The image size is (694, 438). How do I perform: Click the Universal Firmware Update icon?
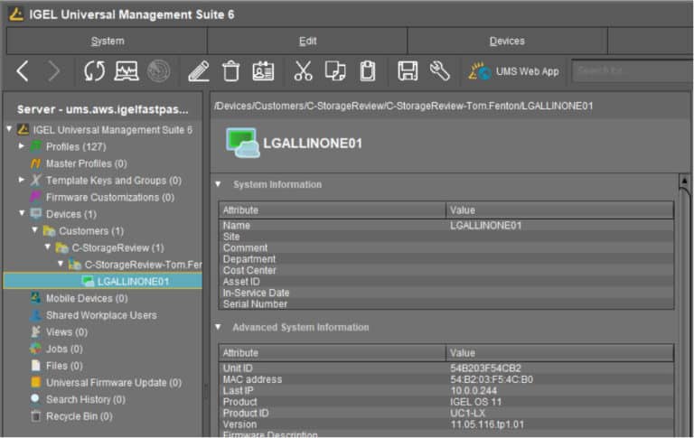(36, 382)
